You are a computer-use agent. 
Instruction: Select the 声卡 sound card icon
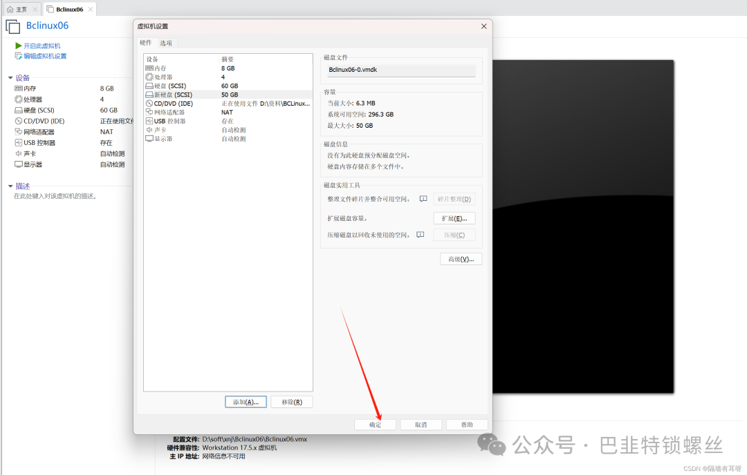[149, 130]
